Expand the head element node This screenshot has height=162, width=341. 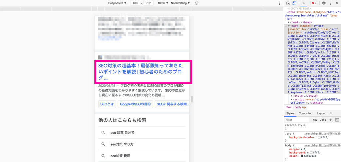pos(289,22)
